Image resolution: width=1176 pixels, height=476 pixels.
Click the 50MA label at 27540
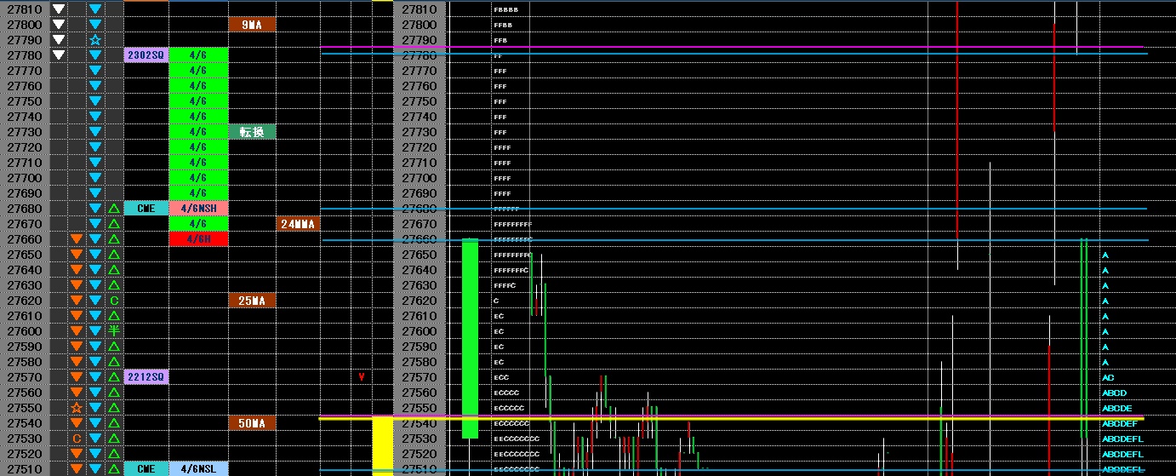click(x=252, y=423)
